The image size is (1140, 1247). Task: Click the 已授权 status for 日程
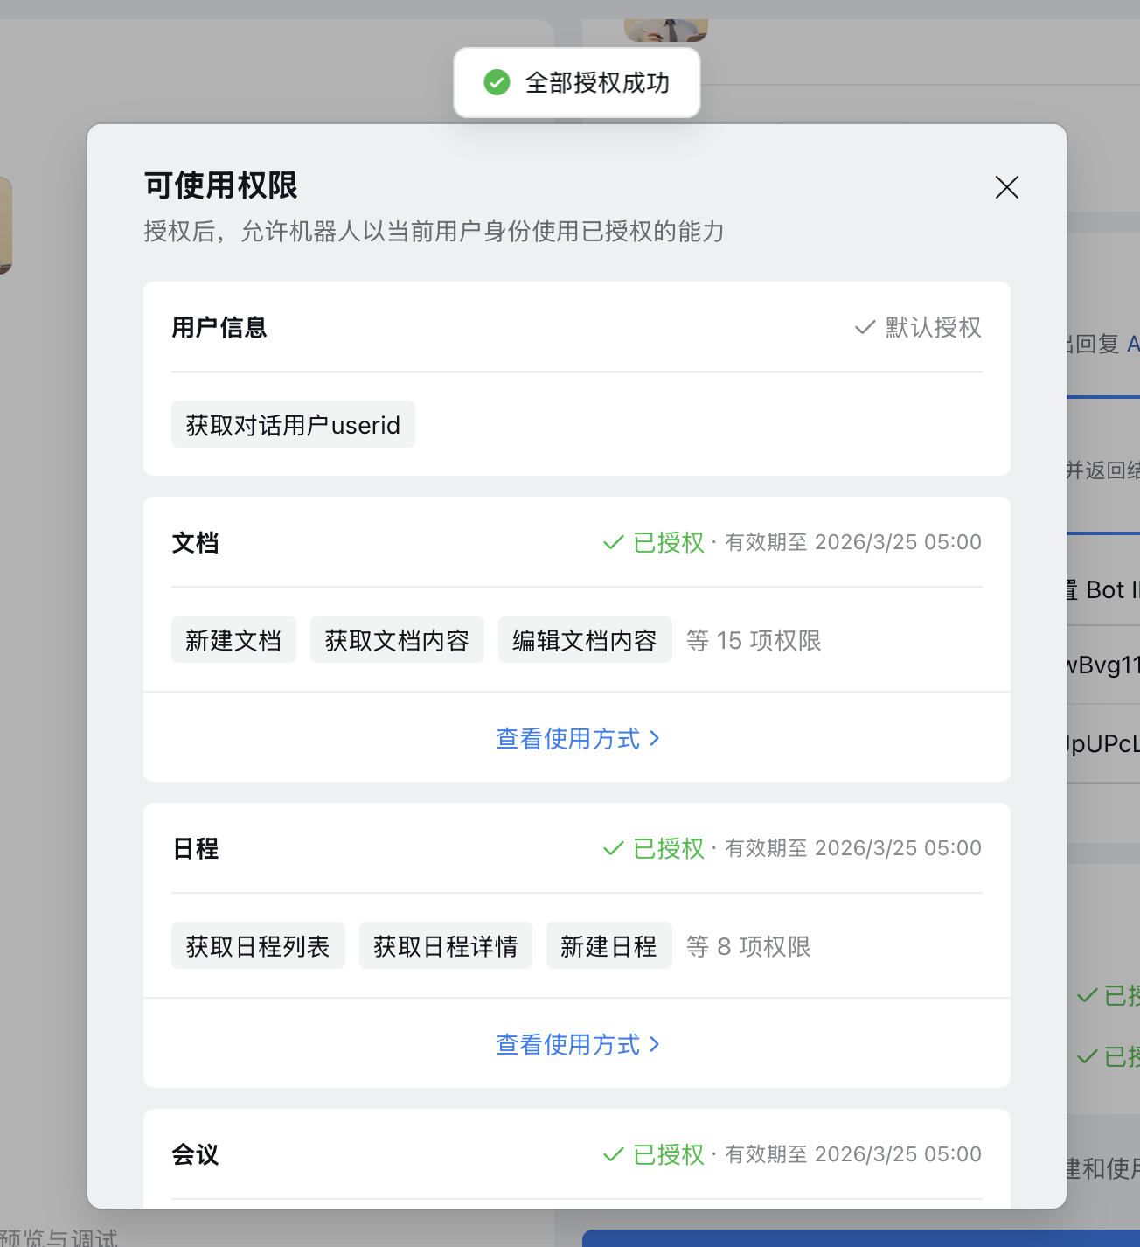pyautogui.click(x=669, y=849)
